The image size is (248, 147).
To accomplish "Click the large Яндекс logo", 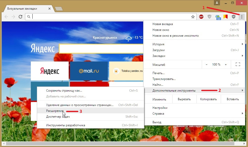I will point(43,48).
